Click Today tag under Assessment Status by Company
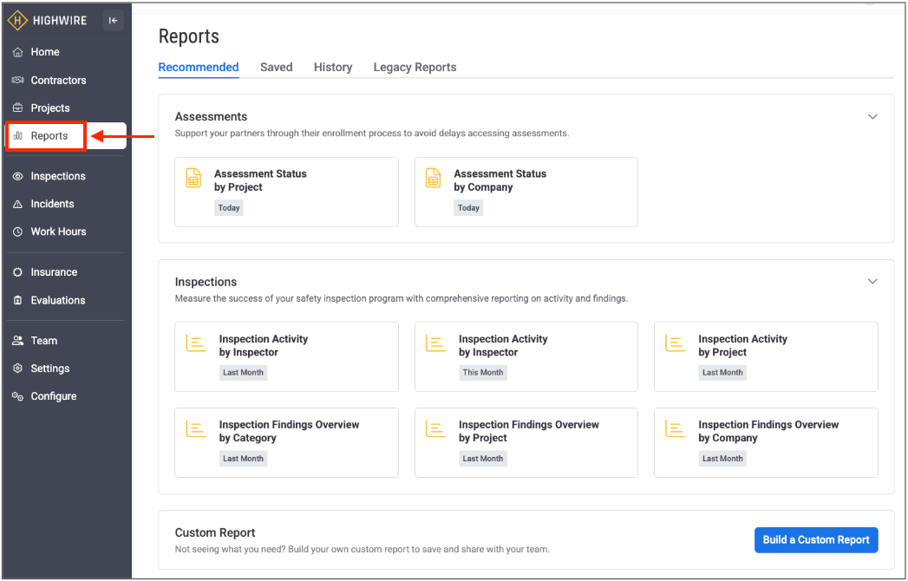The width and height of the screenshot is (908, 581). coord(468,208)
